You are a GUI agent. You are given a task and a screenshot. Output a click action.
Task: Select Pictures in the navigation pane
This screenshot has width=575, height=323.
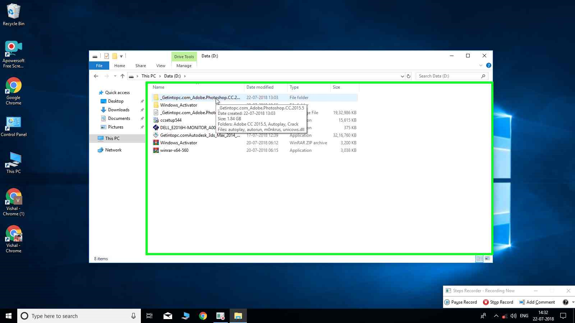tap(116, 127)
